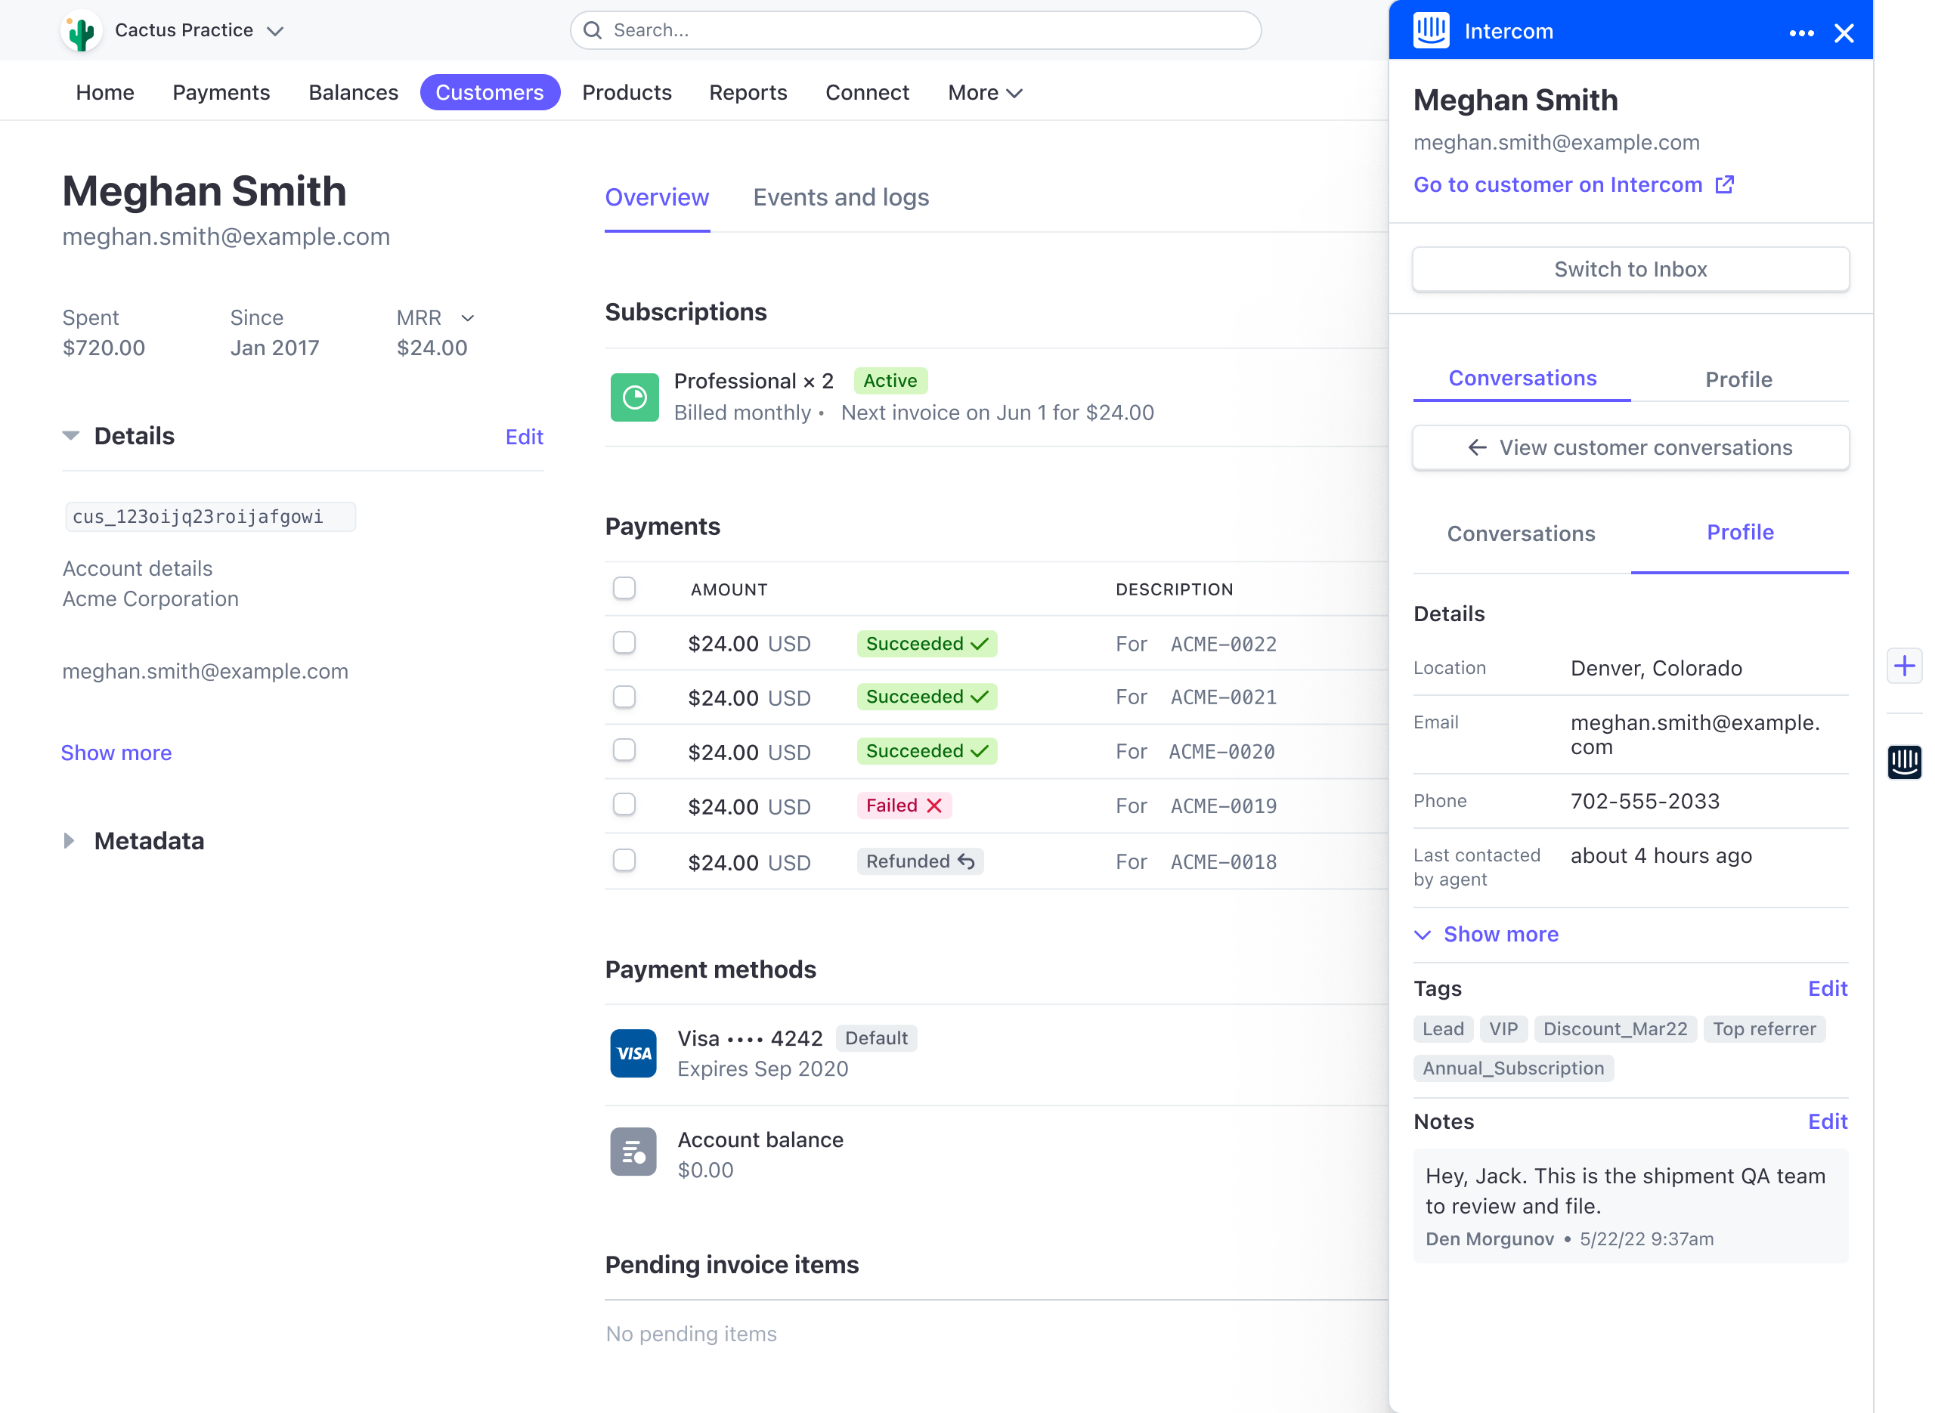The image size is (1935, 1413).
Task: Expand the MRR value selector
Action: (467, 317)
